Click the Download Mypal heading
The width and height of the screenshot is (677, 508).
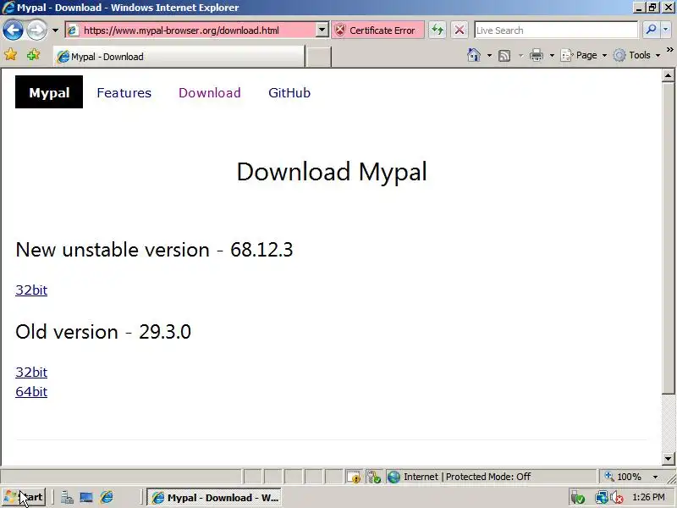332,172
